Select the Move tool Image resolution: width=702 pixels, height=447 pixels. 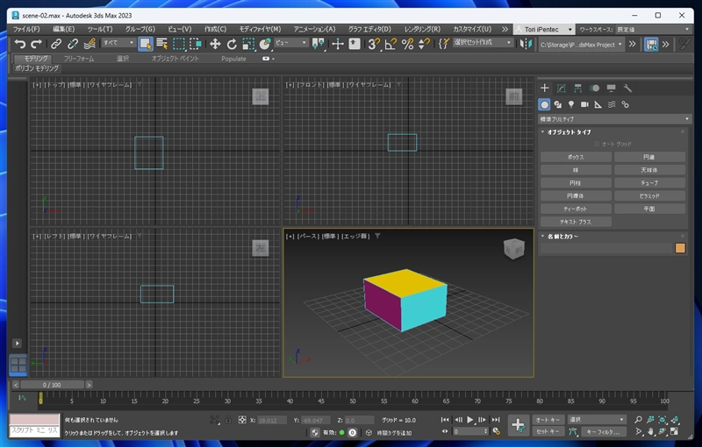click(x=215, y=44)
